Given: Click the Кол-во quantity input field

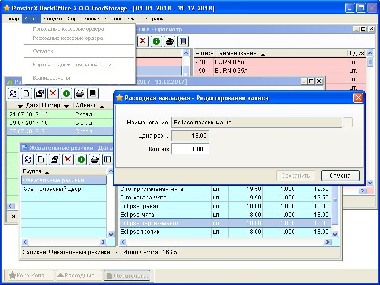Looking at the screenshot, I should click(190, 149).
